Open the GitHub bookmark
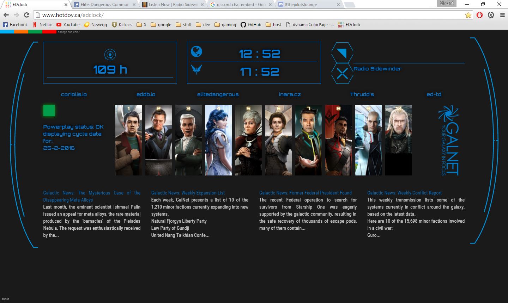The height and width of the screenshot is (303, 508). 251,25
